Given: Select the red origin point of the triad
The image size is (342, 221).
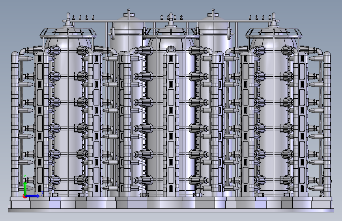Looking at the screenshot, I should 25,196.
